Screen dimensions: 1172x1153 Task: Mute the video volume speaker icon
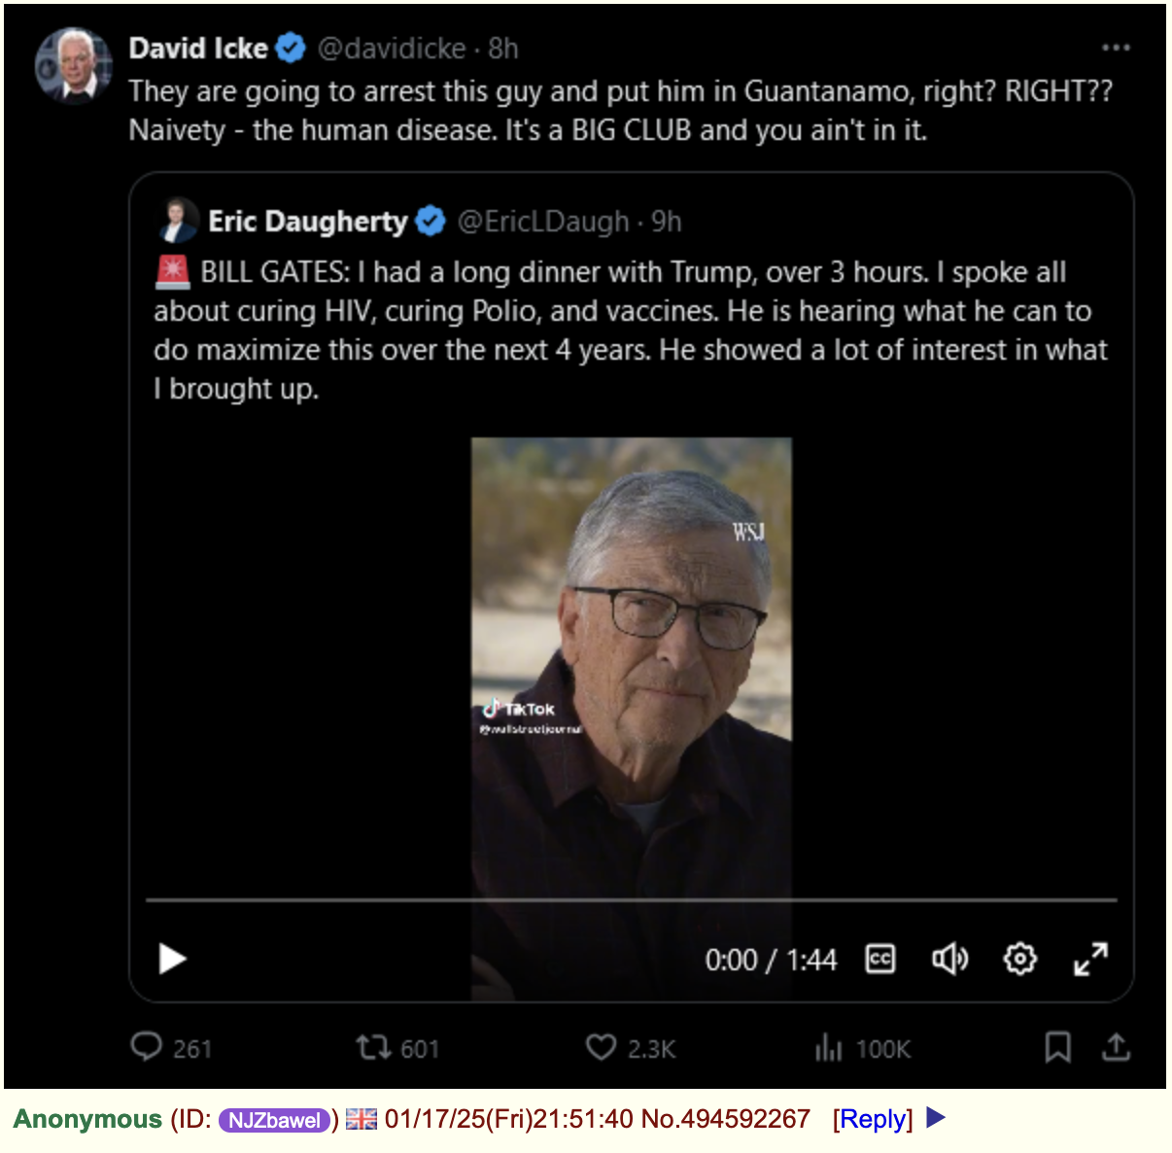click(949, 960)
